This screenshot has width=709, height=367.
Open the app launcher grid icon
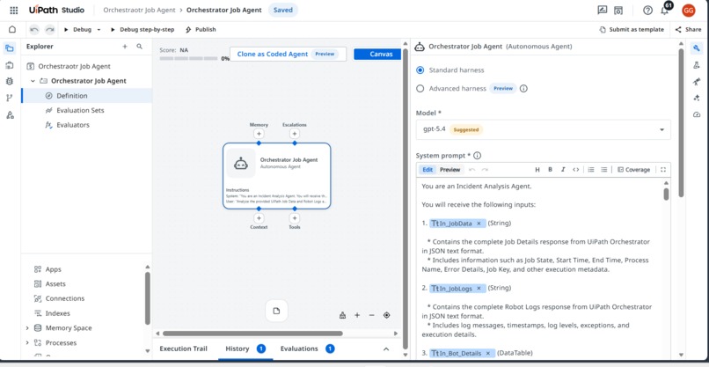pyautogui.click(x=14, y=10)
